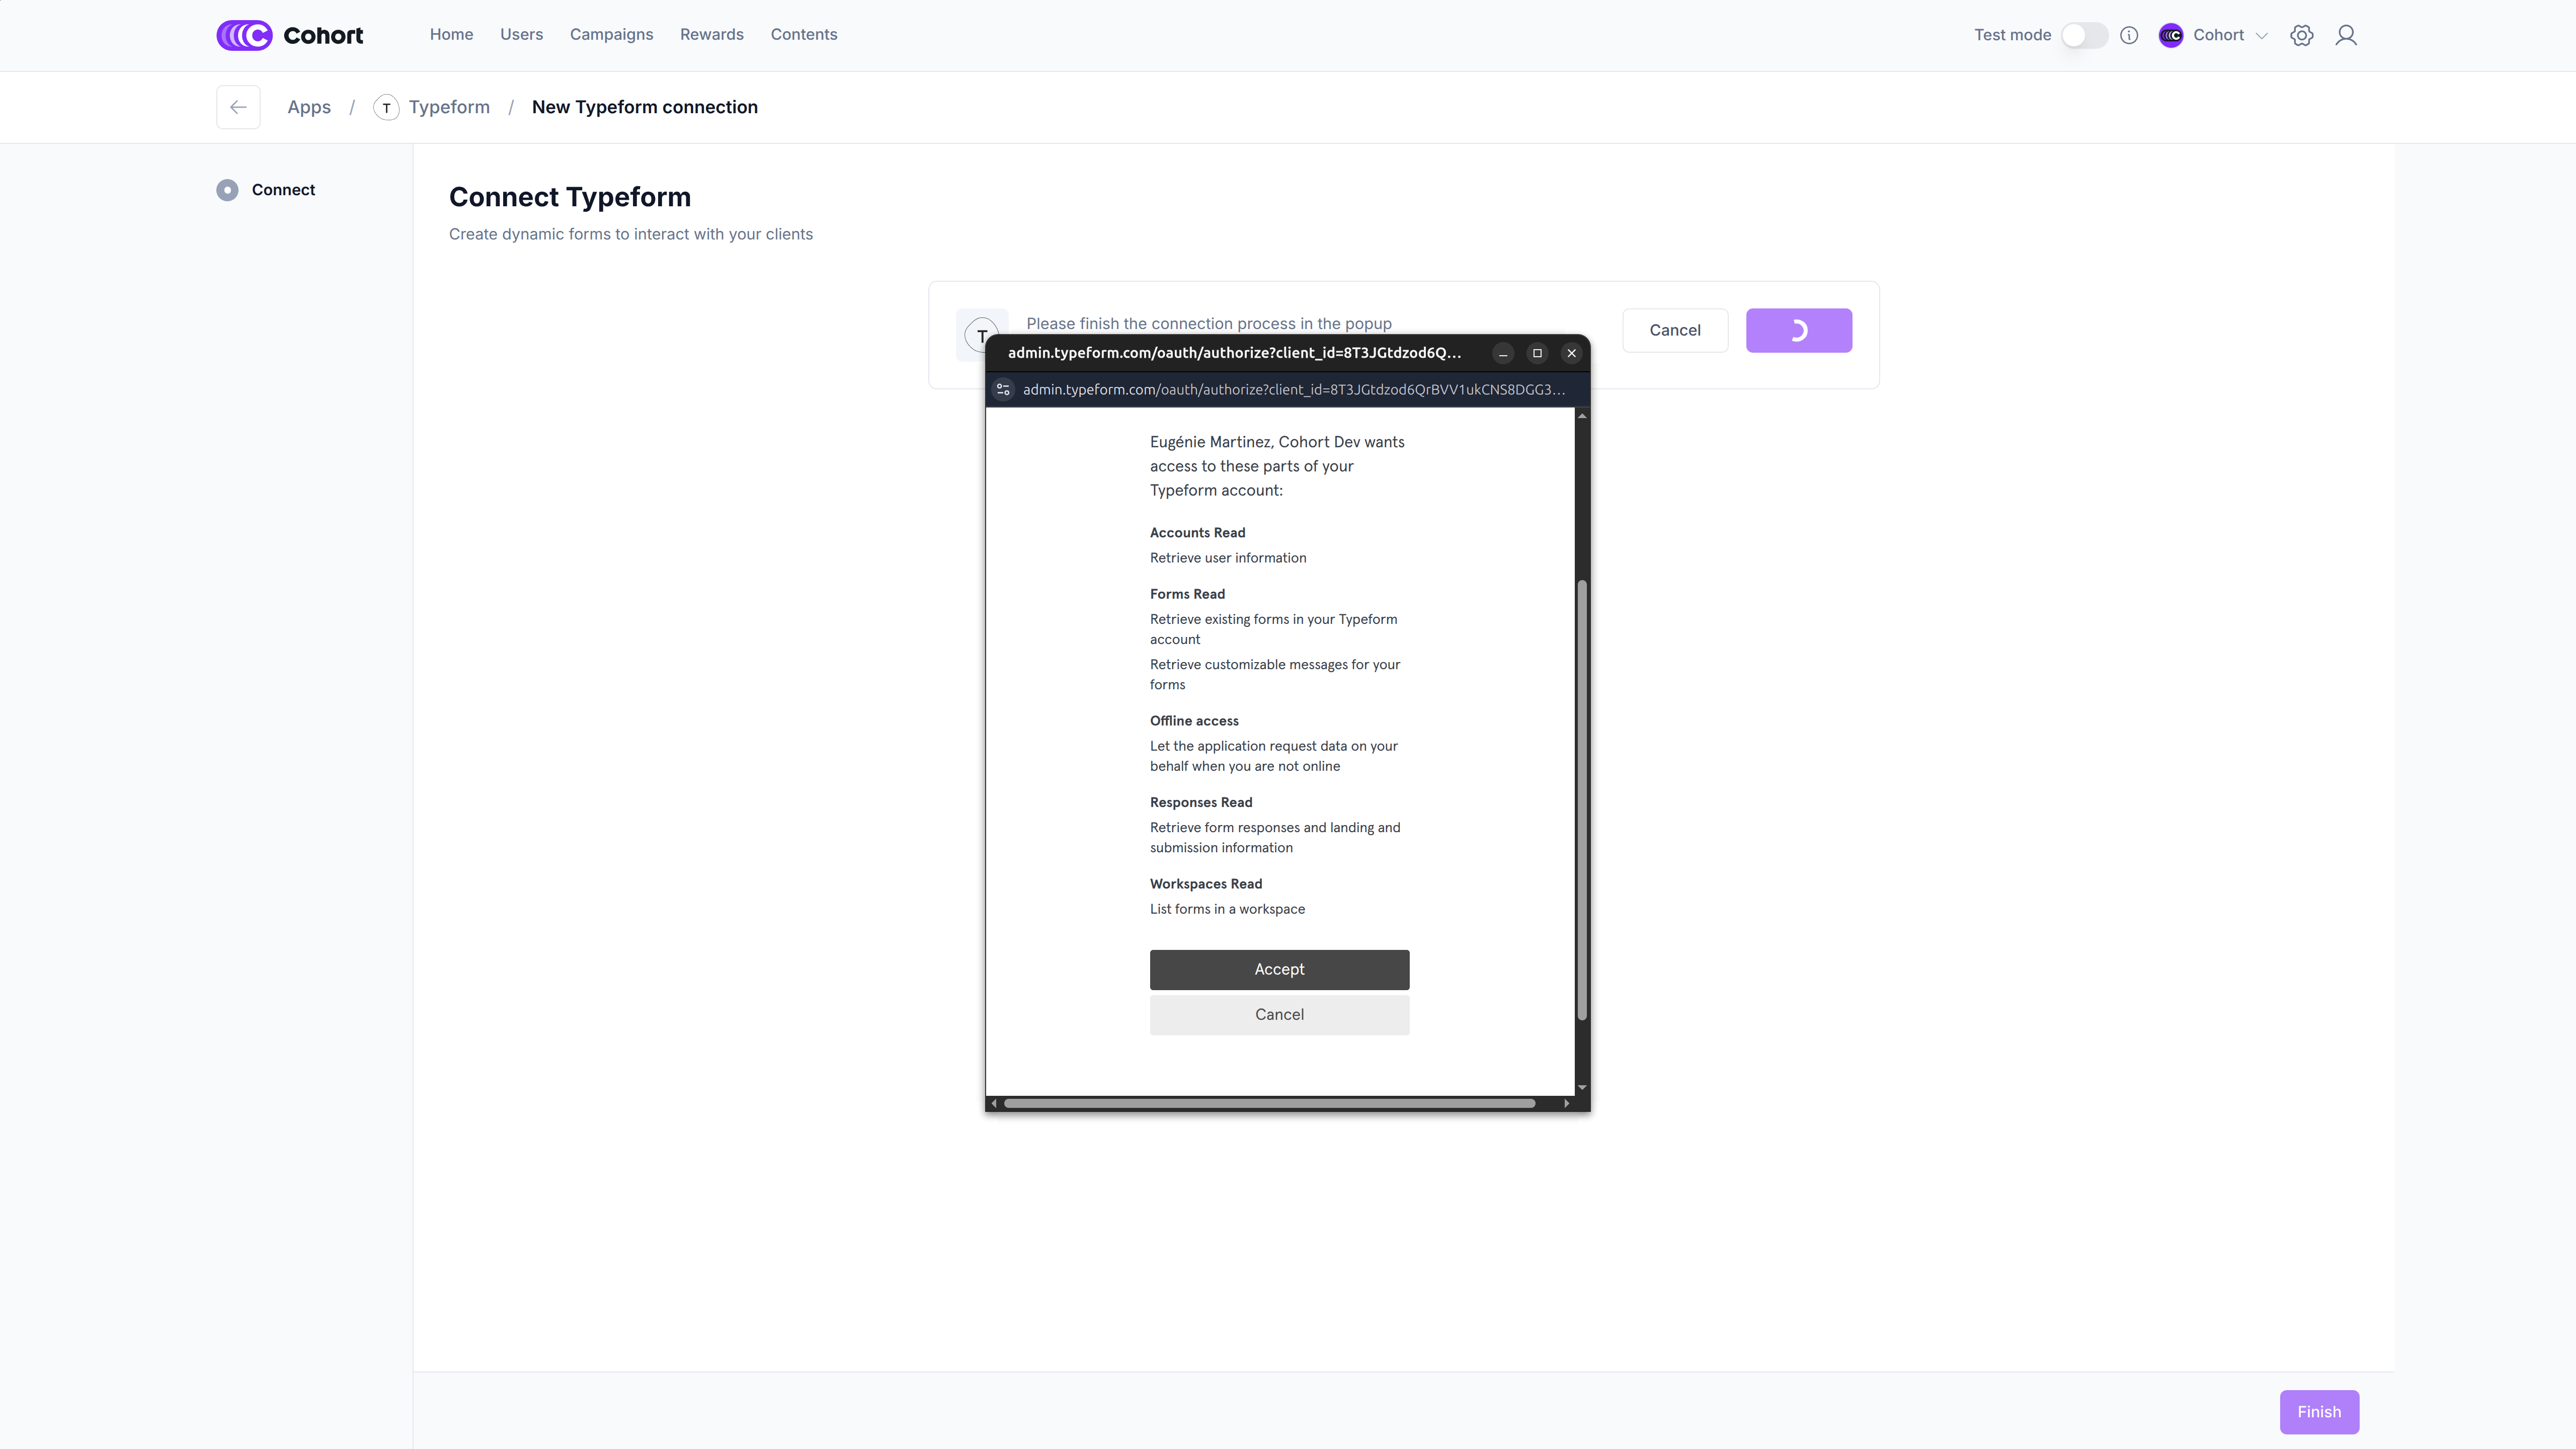The image size is (2576, 1449).
Task: Click the popup vertical scrollbar thumb
Action: point(1582,800)
